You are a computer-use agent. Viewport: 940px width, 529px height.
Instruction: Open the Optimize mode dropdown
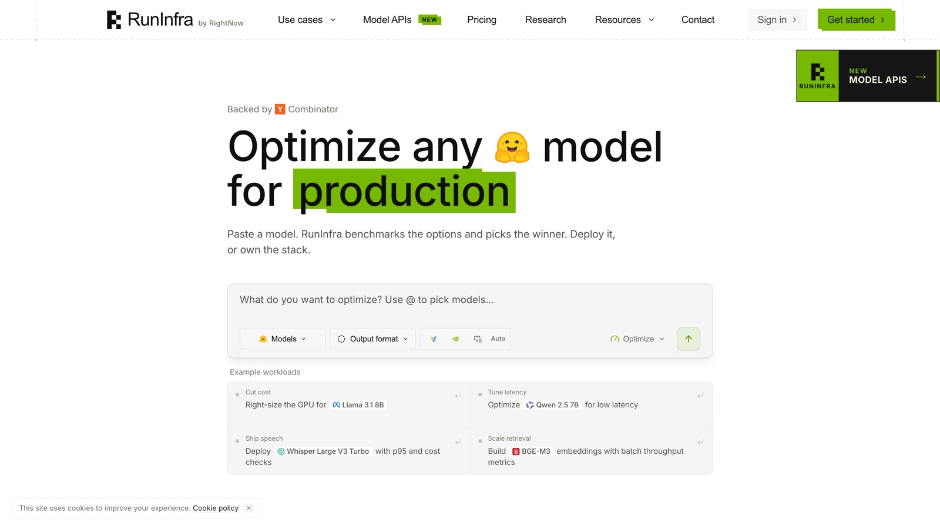tap(637, 339)
